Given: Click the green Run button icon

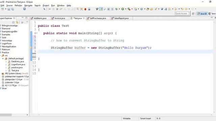Looking at the screenshot, I should point(123,9).
